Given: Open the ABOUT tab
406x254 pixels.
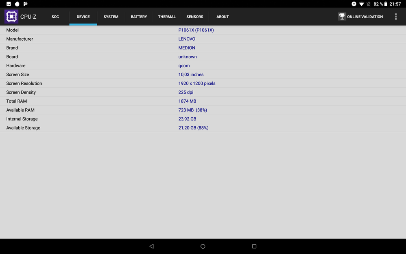Looking at the screenshot, I should 223,17.
